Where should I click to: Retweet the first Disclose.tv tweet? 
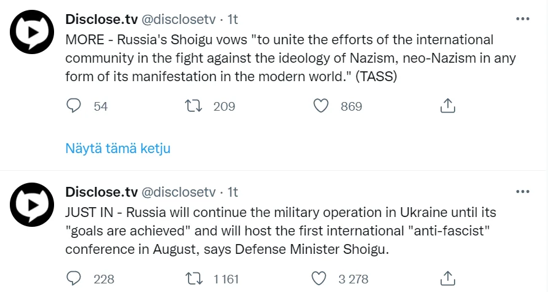tap(194, 106)
